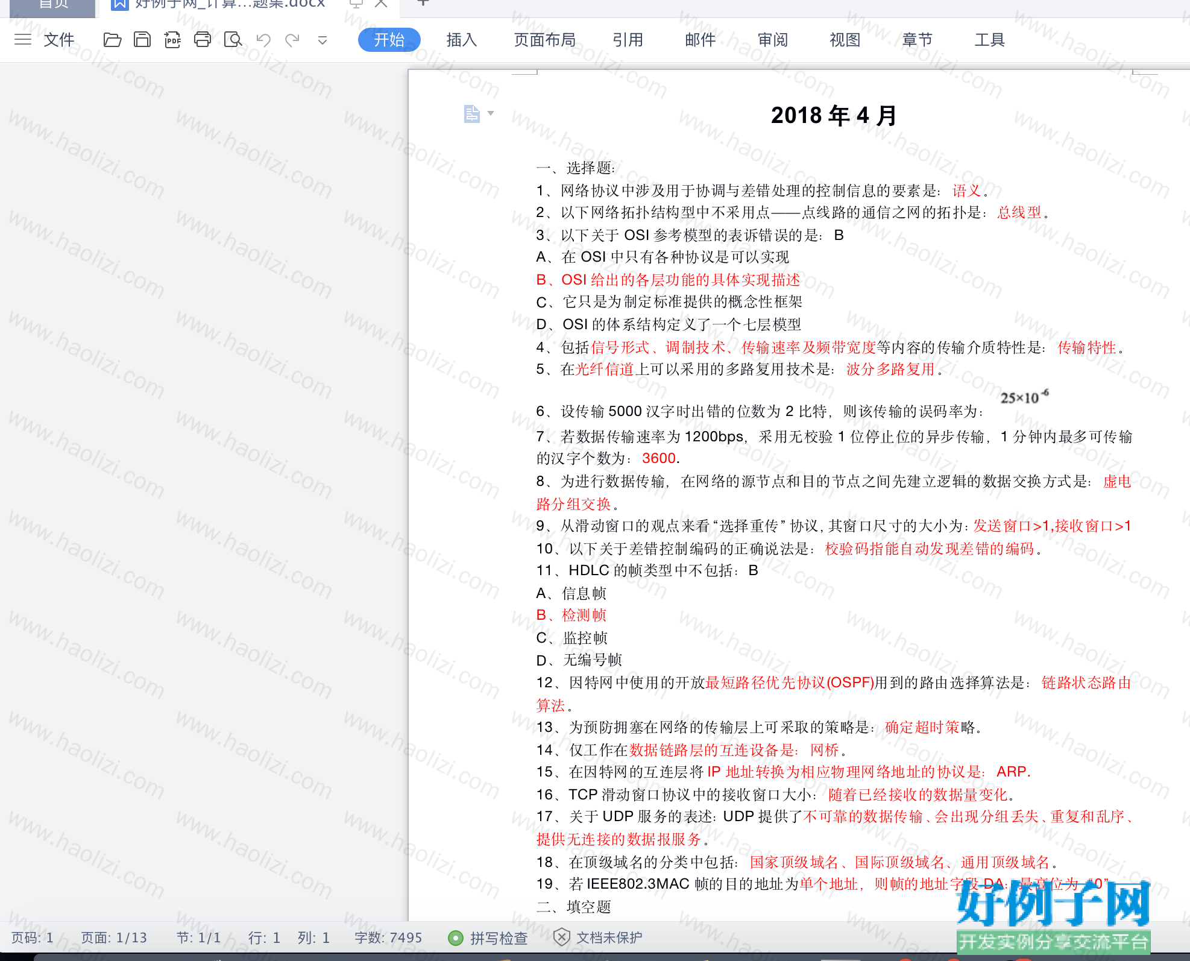Image resolution: width=1190 pixels, height=961 pixels.
Task: Open the 页面布局 tab
Action: pos(545,40)
